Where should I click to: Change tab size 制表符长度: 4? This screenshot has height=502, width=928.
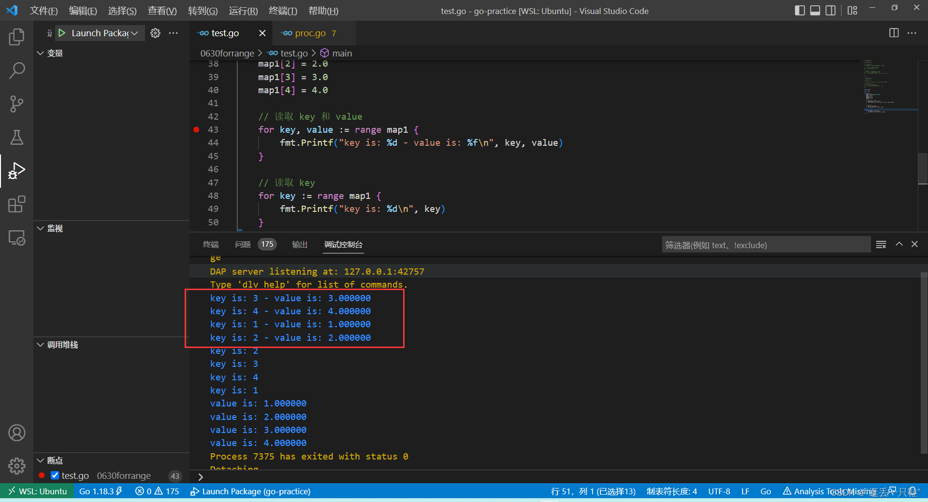tap(672, 491)
